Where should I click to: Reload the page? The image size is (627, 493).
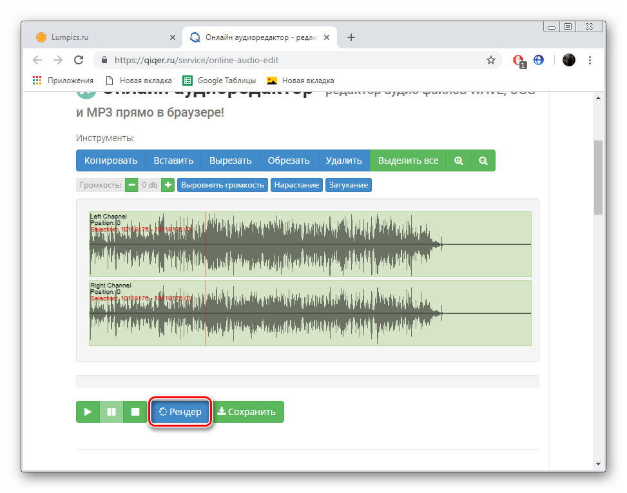click(79, 60)
